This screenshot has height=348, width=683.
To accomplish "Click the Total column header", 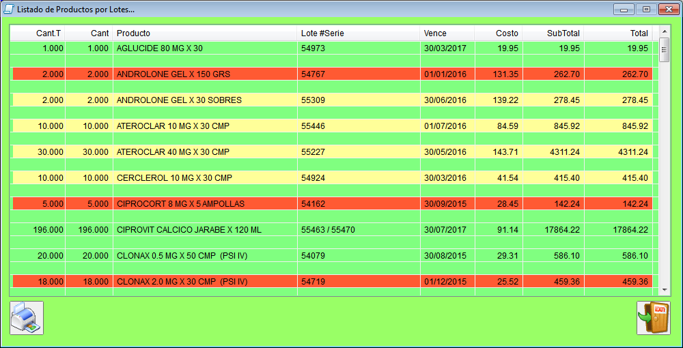I will coord(618,33).
